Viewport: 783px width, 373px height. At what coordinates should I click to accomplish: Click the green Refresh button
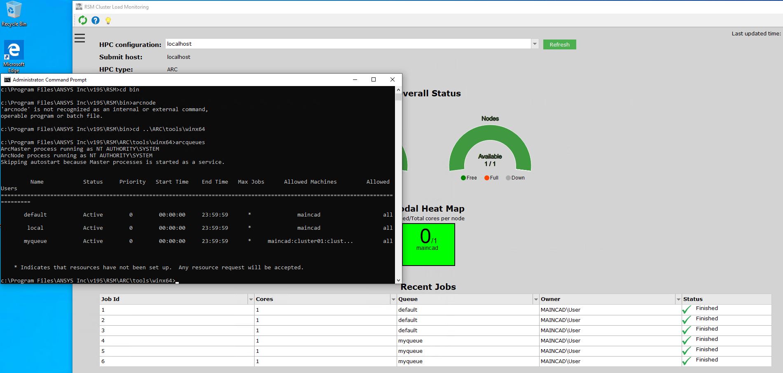pos(559,44)
